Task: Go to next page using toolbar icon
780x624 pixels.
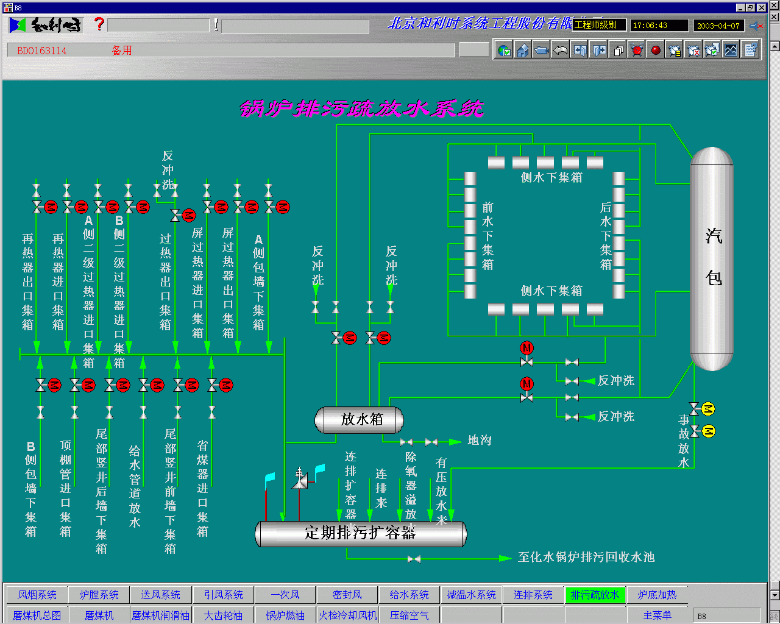Action: (x=599, y=50)
